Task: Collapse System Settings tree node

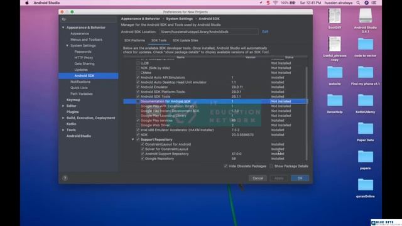Action: [x=67, y=46]
